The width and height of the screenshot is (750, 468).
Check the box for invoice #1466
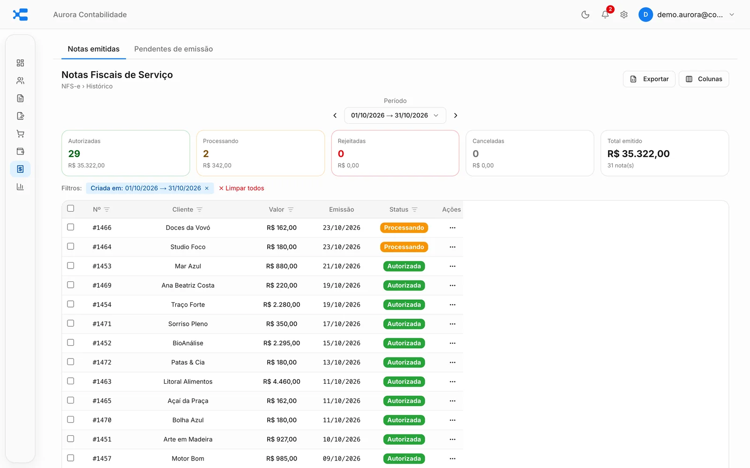[71, 227]
